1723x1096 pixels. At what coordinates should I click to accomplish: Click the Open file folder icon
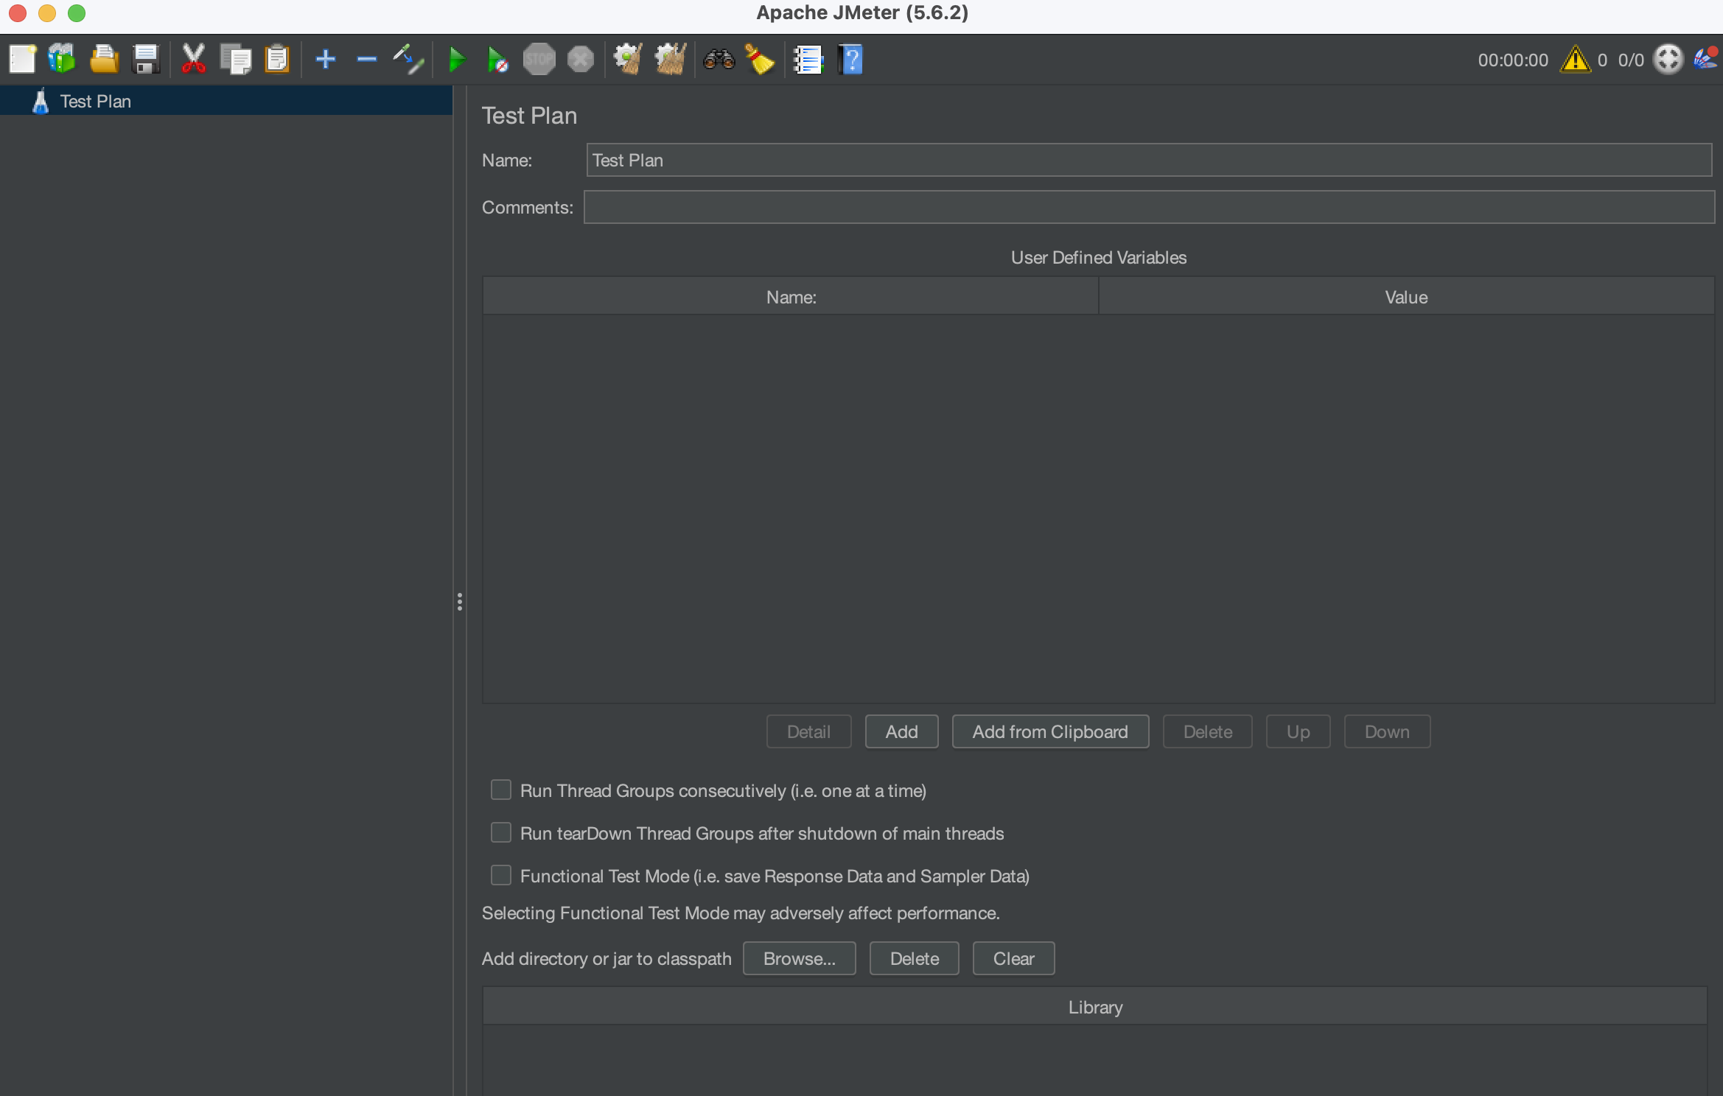(x=104, y=60)
